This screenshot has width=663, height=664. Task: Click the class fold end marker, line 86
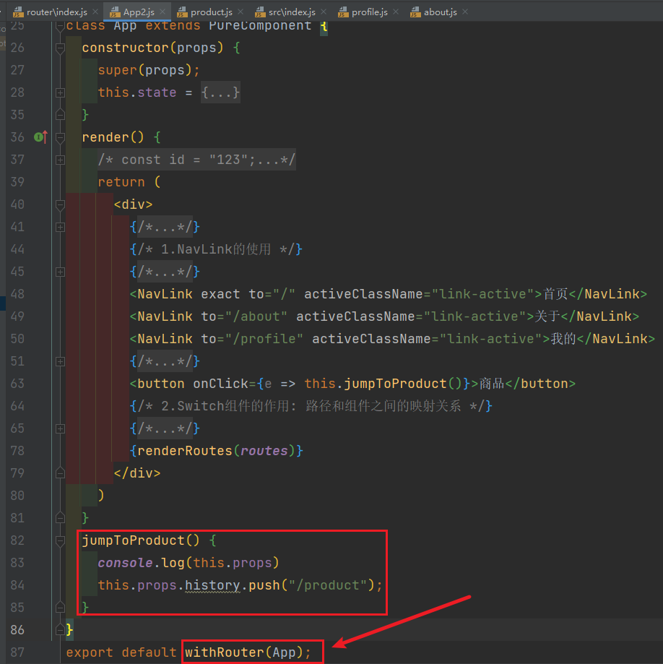[x=60, y=630]
